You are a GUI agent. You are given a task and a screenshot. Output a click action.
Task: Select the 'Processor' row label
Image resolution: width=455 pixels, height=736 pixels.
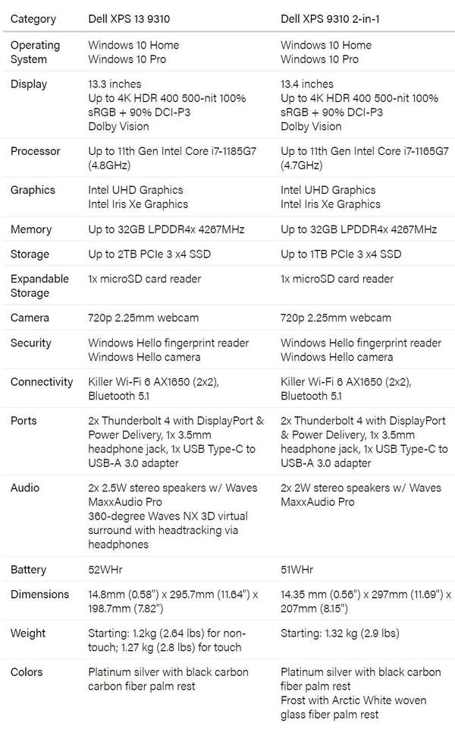coord(36,151)
